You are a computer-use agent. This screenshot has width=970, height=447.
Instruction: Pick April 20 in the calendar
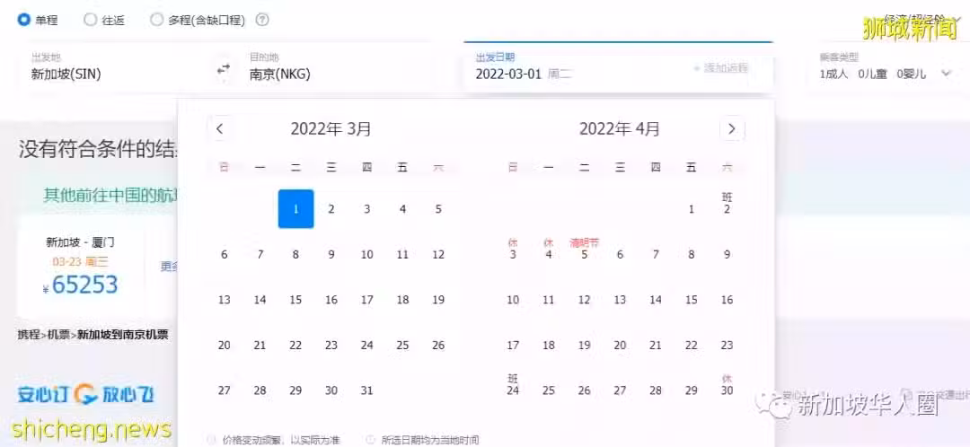[620, 346]
